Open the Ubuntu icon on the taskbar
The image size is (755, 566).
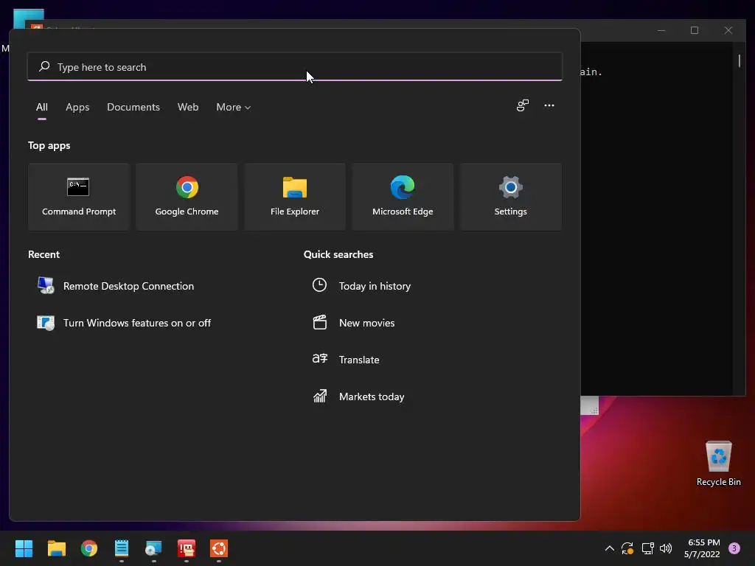219,548
